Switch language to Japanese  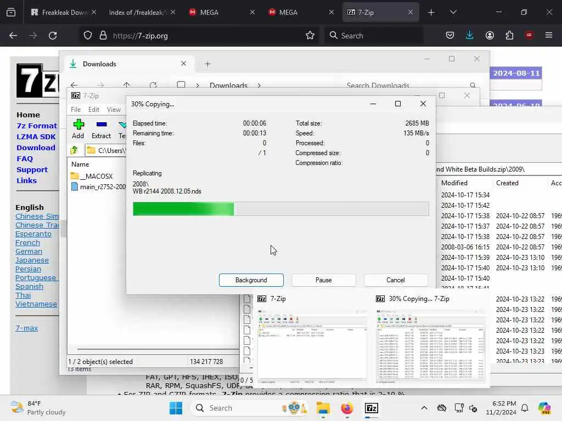click(32, 260)
